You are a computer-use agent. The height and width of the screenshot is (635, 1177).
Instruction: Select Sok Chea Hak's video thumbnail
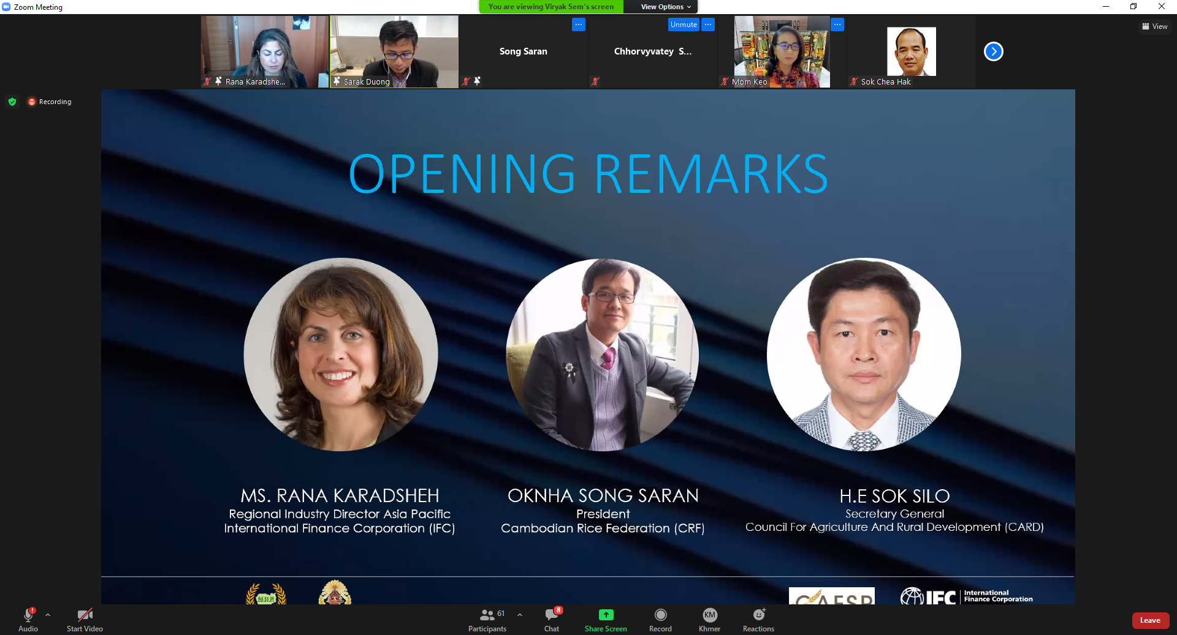[912, 51]
